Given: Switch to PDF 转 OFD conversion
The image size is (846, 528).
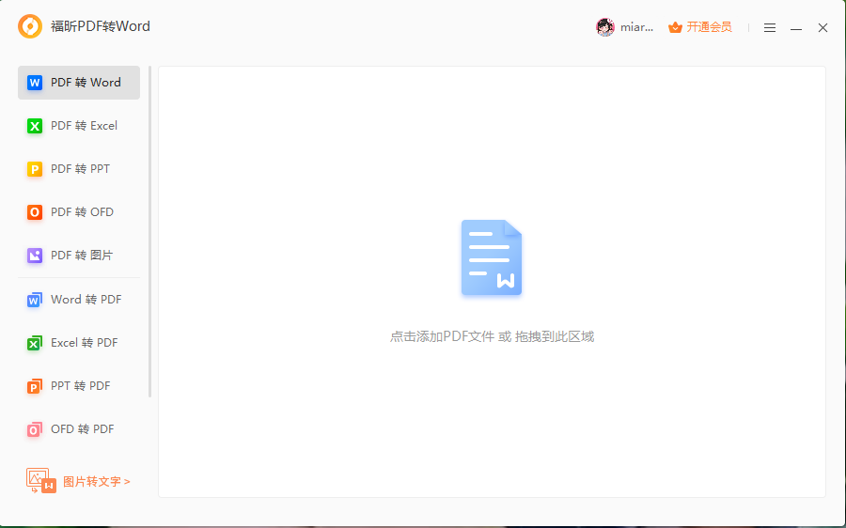Looking at the screenshot, I should [79, 212].
